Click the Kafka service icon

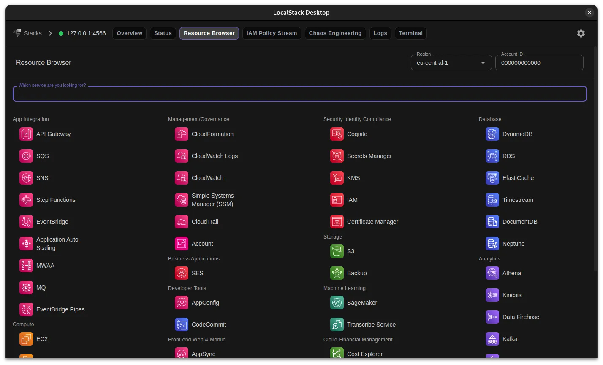(492, 339)
